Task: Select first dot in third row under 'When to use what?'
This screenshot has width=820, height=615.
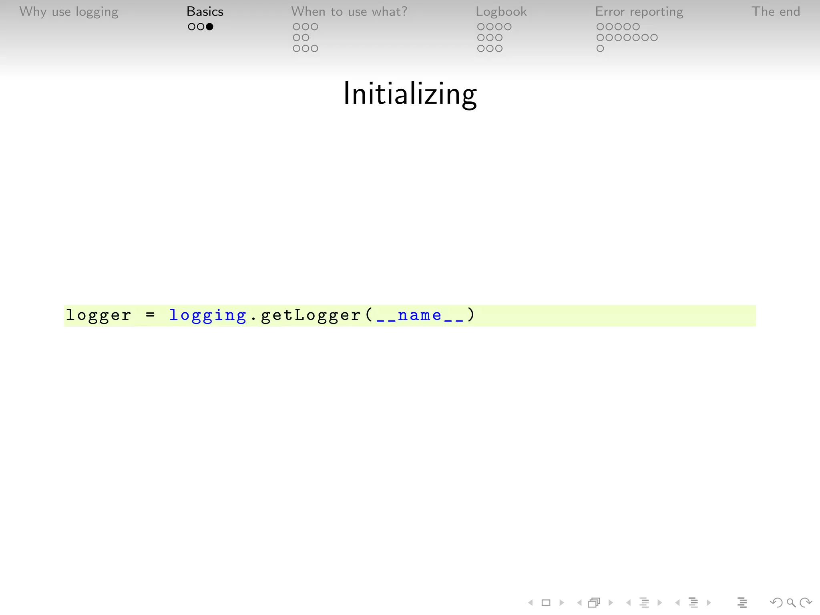Action: (297, 48)
